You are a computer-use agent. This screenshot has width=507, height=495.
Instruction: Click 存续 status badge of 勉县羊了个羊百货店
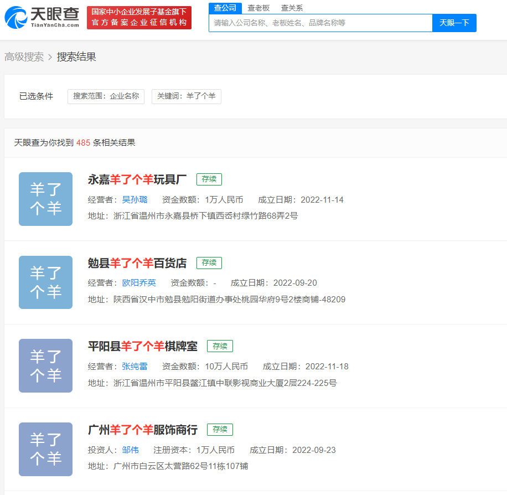click(x=209, y=262)
